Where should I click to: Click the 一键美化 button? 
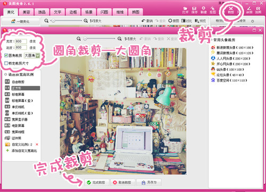click(20, 21)
